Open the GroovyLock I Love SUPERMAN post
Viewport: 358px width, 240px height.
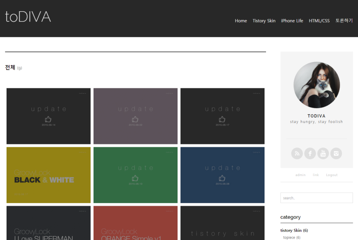coord(49,223)
